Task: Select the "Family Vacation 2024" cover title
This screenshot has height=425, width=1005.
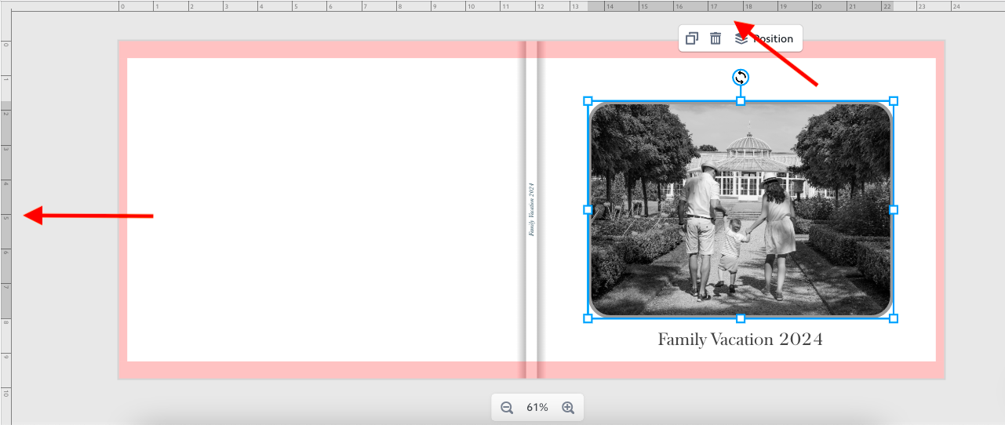Action: [740, 340]
